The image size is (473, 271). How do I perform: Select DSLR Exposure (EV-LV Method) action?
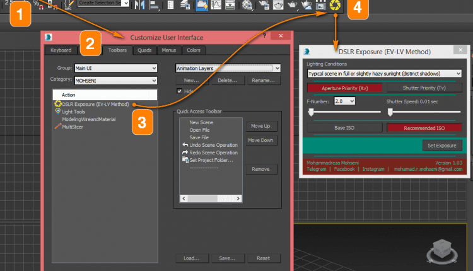pos(95,104)
